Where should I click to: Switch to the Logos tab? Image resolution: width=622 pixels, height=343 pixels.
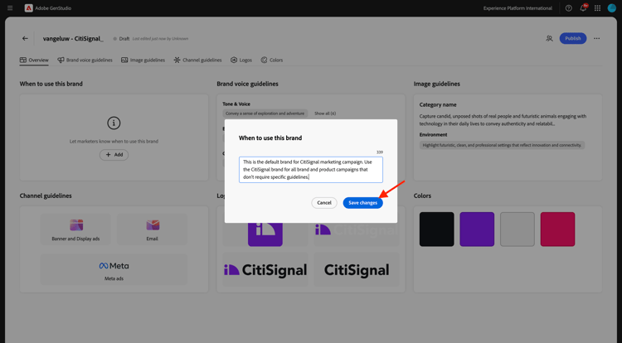pyautogui.click(x=241, y=60)
